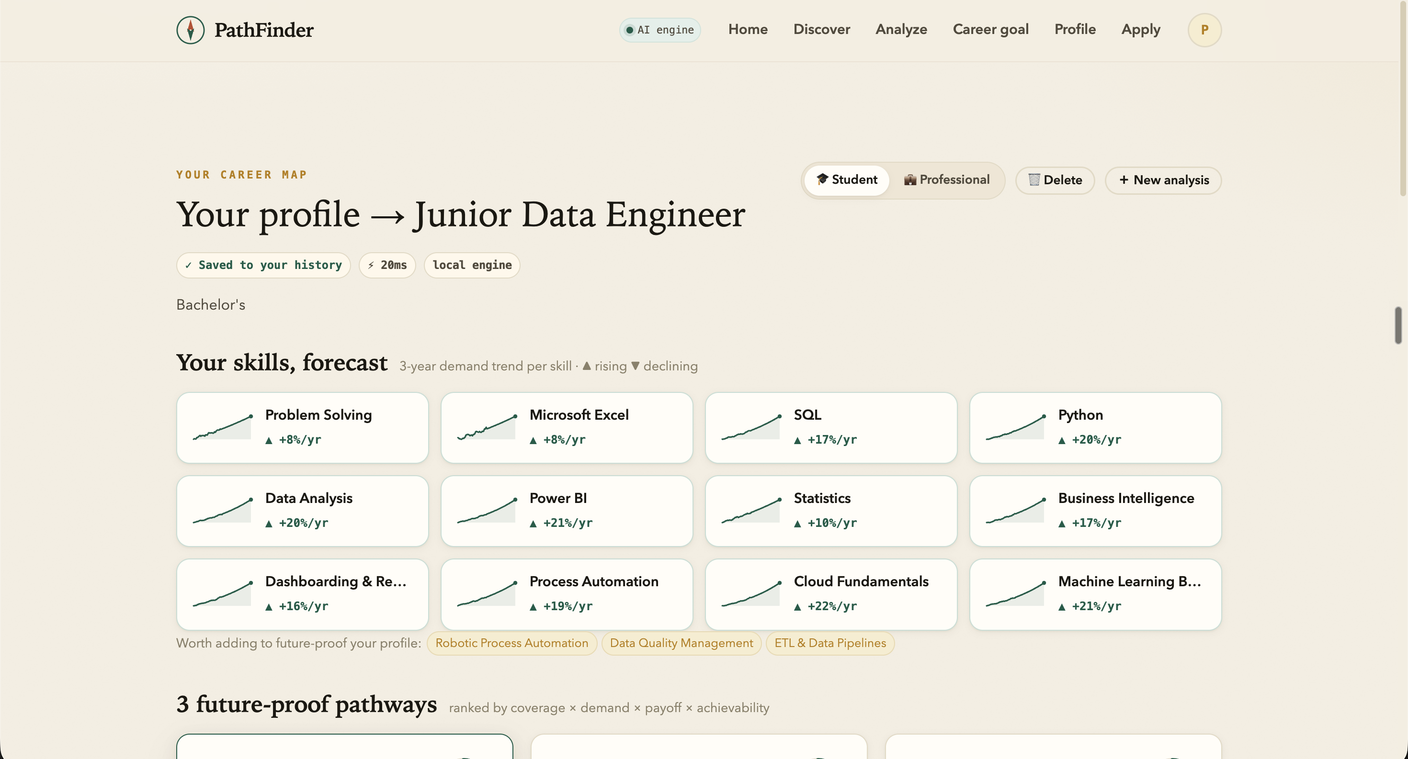Click the Process Automation trend sparkline
Viewport: 1408px width, 759px height.
click(x=487, y=594)
